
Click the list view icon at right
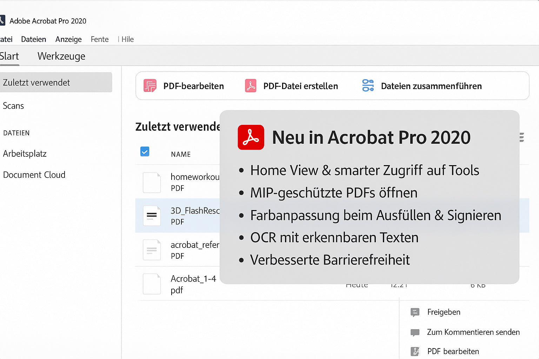[522, 137]
